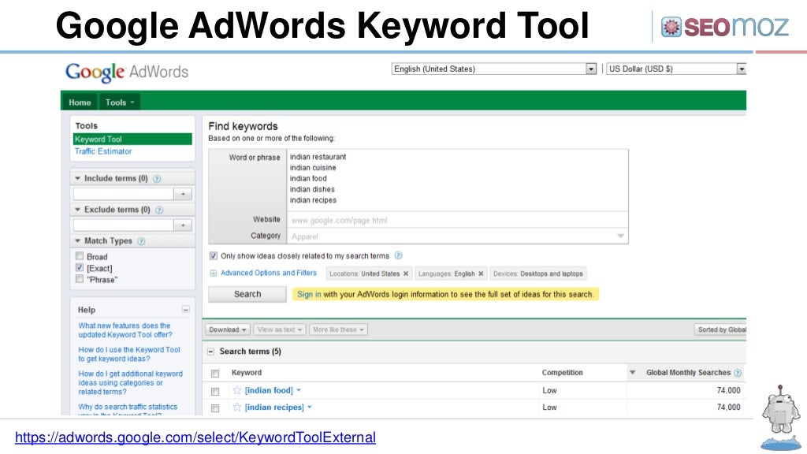Open the adwords.google.com KeywordToolExternal URL
Image resolution: width=807 pixels, height=454 pixels.
(195, 437)
